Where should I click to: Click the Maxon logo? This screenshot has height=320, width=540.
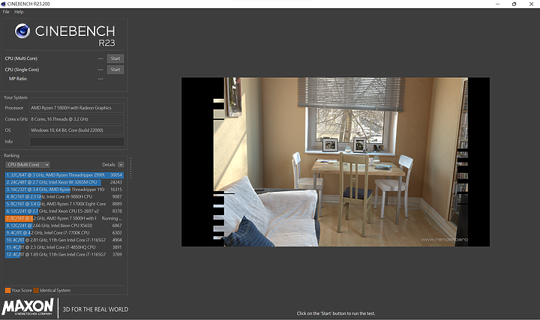click(28, 307)
